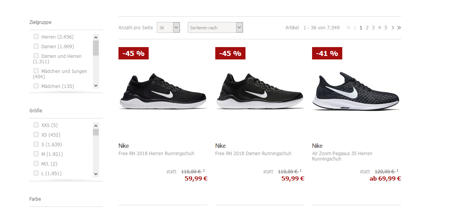This screenshot has width=453, height=208.
Task: Click the previous page arrow icon
Action: tap(355, 28)
